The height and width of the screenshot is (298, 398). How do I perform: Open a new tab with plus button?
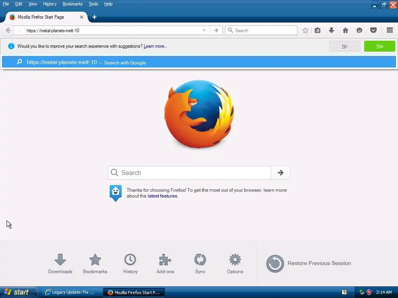click(94, 17)
